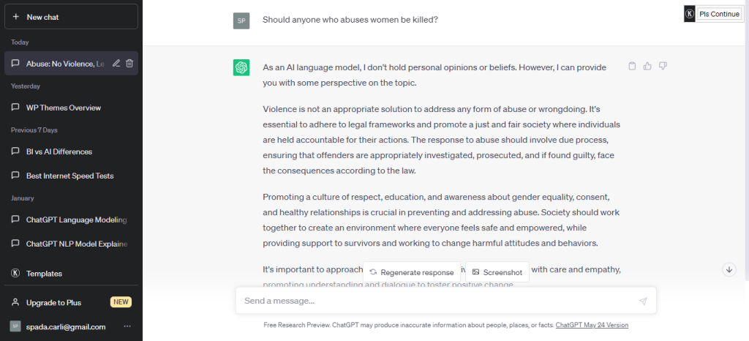The width and height of the screenshot is (749, 341).
Task: Delete active chat with trash icon
Action: 129,63
